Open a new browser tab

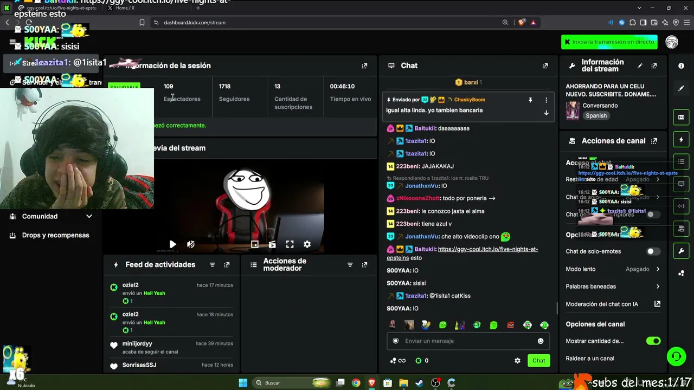[197, 8]
